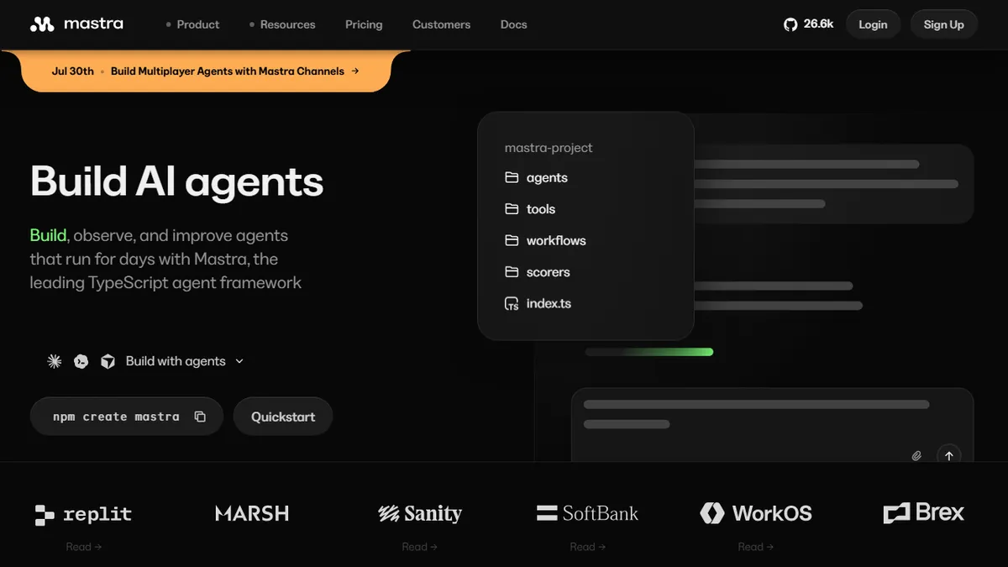This screenshot has width=1008, height=567.
Task: Click the green "Build" word in tagline
Action: click(49, 235)
